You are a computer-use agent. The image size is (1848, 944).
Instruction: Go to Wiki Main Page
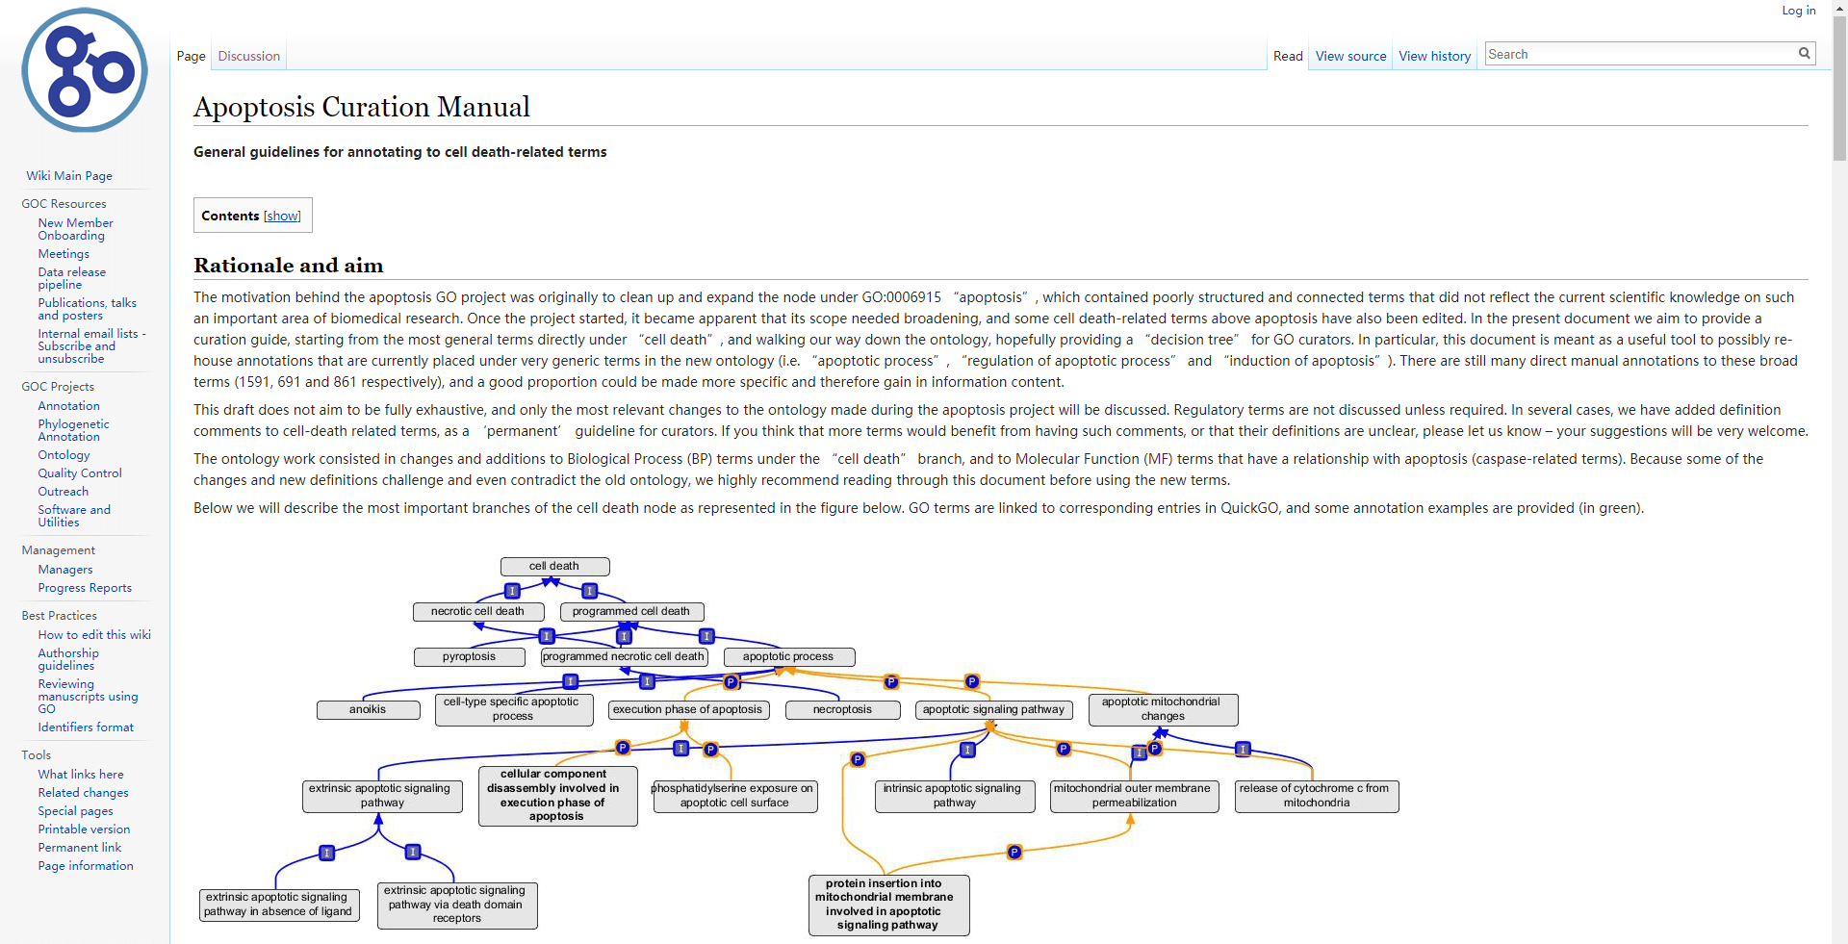[x=69, y=175]
